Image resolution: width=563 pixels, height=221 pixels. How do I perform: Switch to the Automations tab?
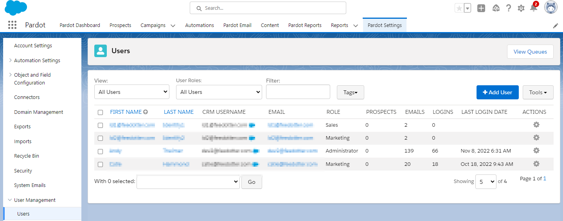200,25
